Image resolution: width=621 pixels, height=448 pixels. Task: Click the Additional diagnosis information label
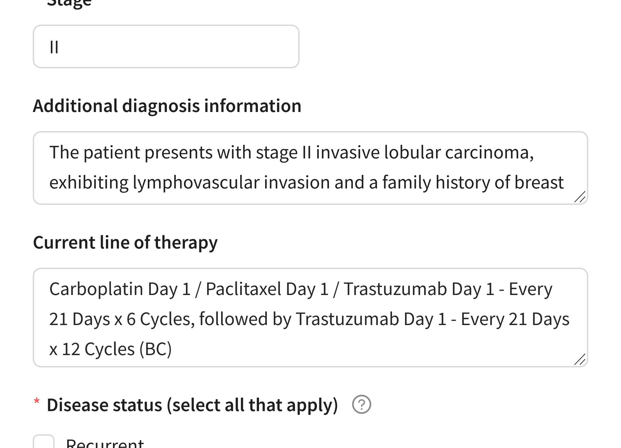point(167,106)
